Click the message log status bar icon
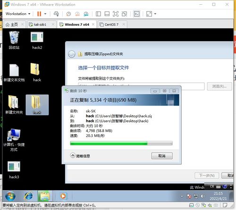The height and width of the screenshot is (210, 236). 225,205
